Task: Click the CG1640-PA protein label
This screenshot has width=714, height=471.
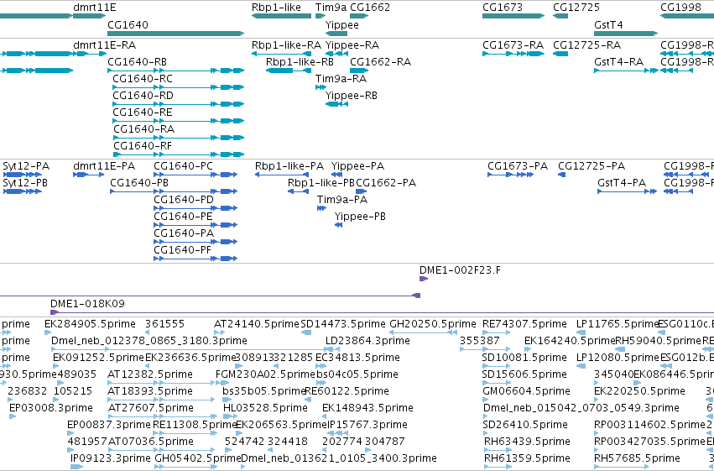Action: point(184,233)
